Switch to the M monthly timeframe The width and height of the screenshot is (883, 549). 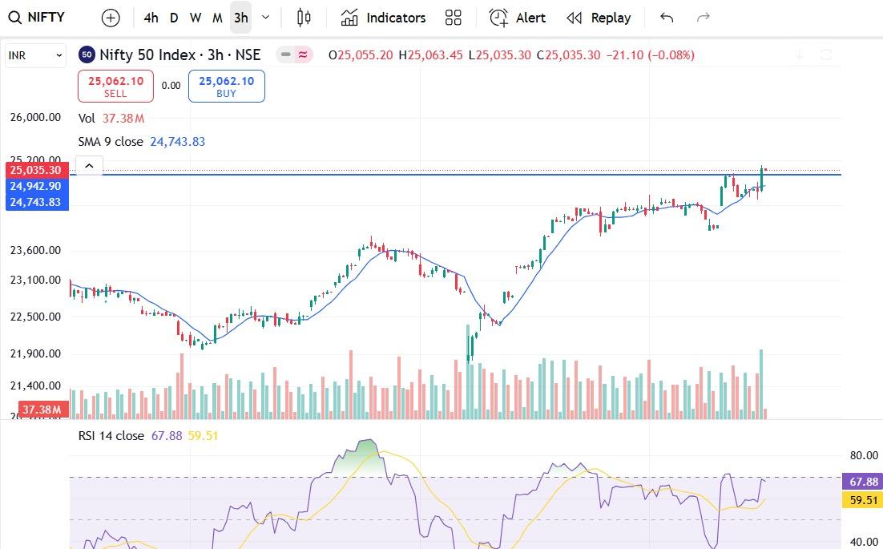tap(217, 18)
